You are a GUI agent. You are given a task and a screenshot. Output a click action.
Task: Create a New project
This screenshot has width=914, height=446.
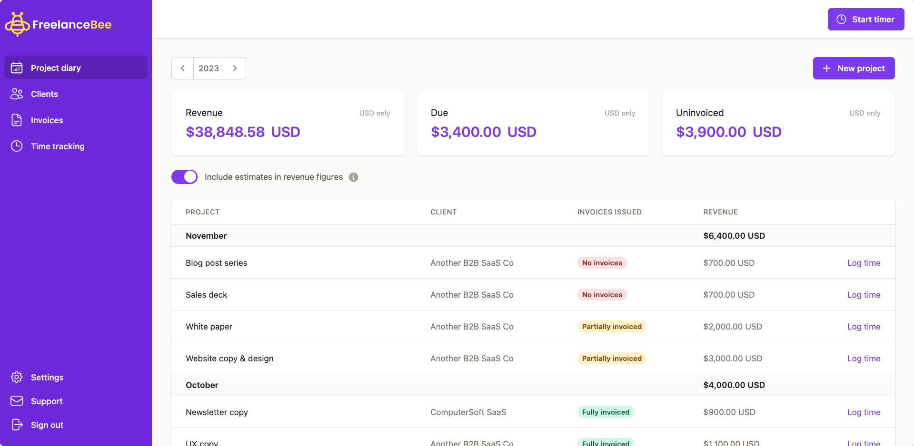(854, 68)
